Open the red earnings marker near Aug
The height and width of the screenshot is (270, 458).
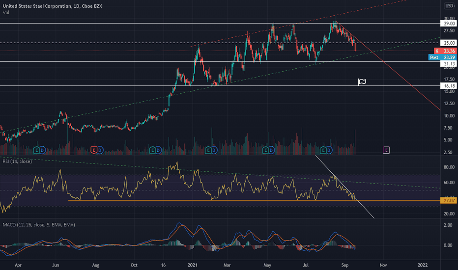tap(94, 150)
